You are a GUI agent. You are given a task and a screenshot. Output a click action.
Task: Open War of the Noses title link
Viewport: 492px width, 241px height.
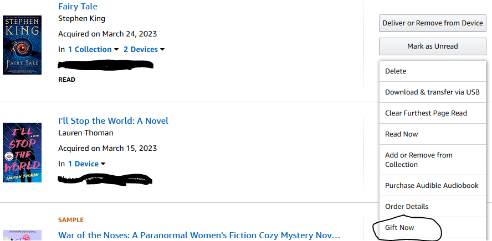[x=199, y=235]
